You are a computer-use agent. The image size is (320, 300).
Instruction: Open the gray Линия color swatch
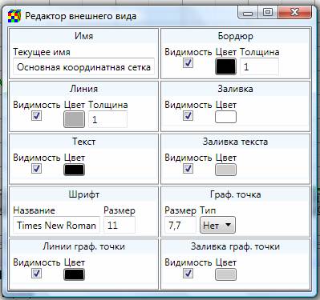tap(74, 119)
